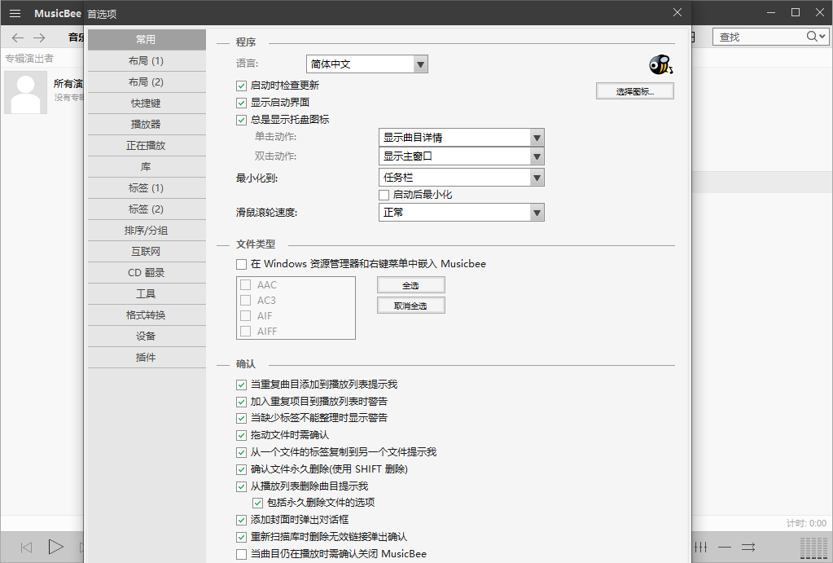Click the 计时: 0:00 status text
833x563 pixels.
pos(806,524)
